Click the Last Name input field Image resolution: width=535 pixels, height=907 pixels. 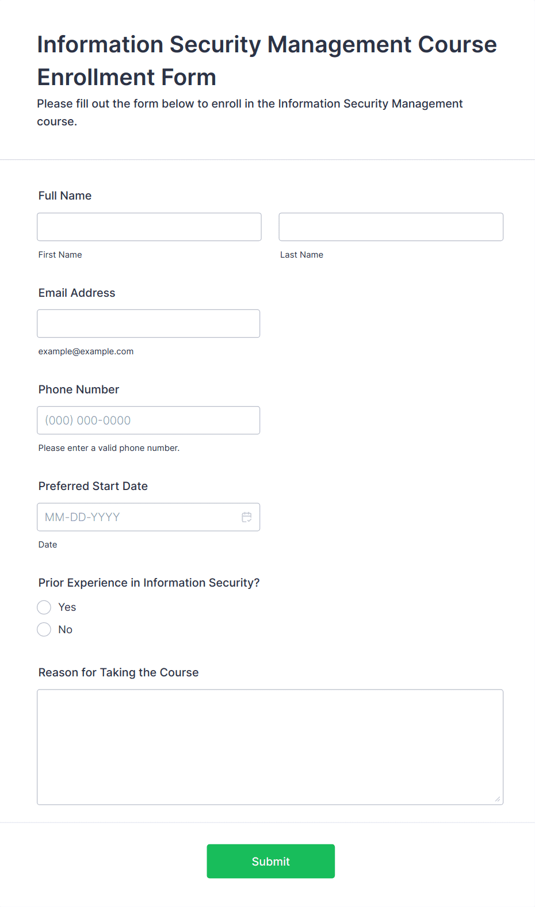391,227
